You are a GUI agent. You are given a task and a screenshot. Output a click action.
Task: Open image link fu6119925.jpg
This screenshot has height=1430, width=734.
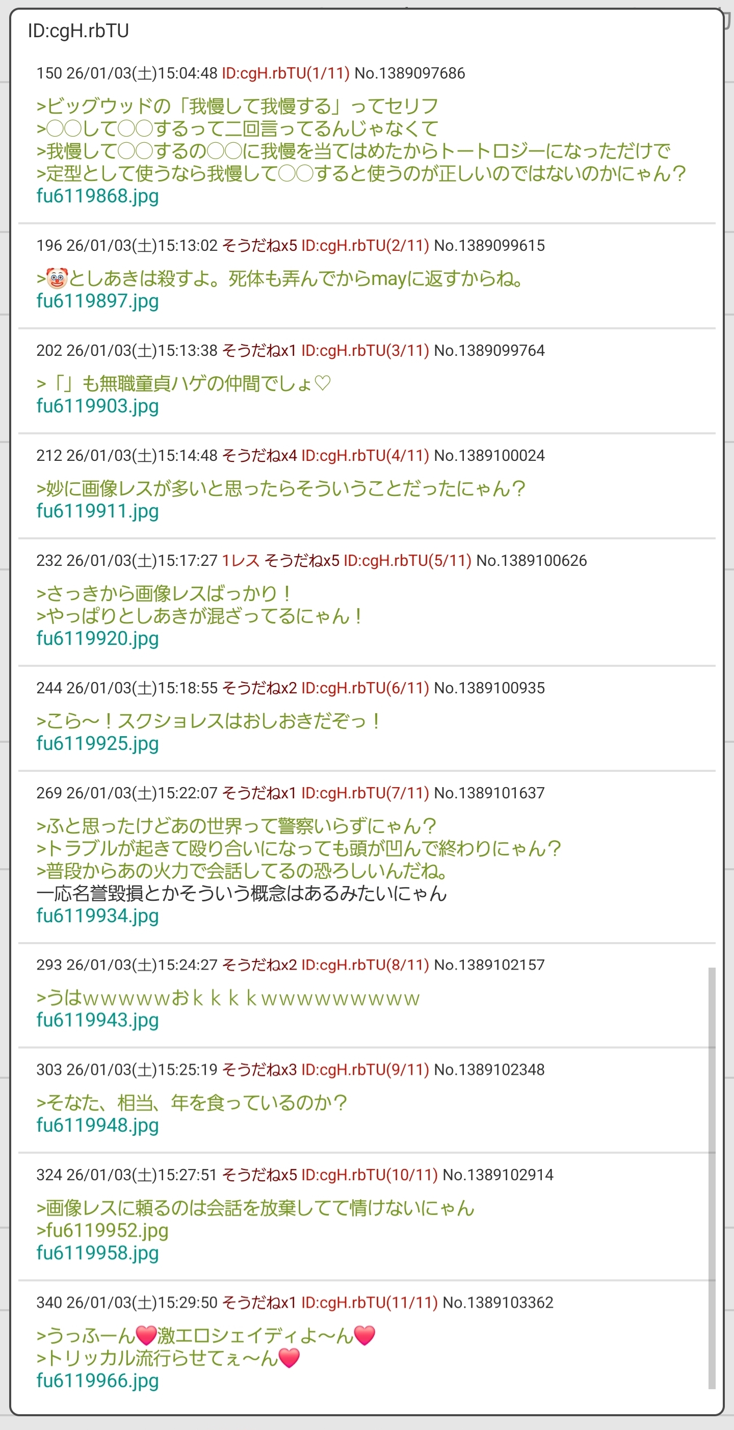click(x=98, y=743)
